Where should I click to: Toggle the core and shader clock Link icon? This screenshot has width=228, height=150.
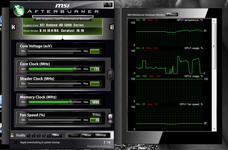click(x=110, y=74)
